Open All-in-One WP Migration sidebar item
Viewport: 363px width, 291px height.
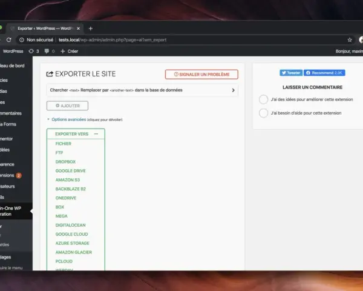click(x=15, y=211)
